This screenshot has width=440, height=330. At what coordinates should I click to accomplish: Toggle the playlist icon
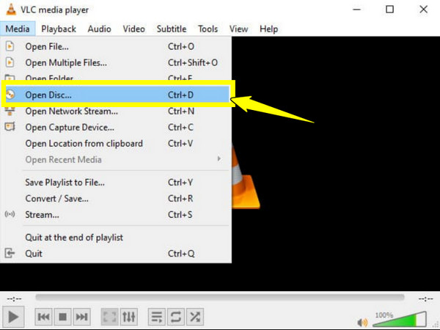pos(157,317)
